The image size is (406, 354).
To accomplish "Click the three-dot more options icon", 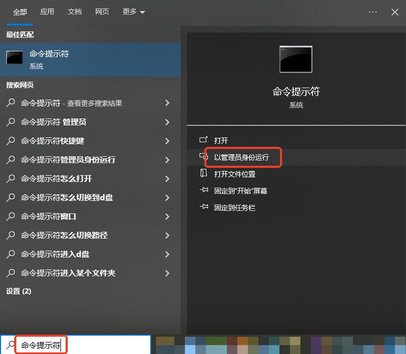I will click(x=373, y=12).
